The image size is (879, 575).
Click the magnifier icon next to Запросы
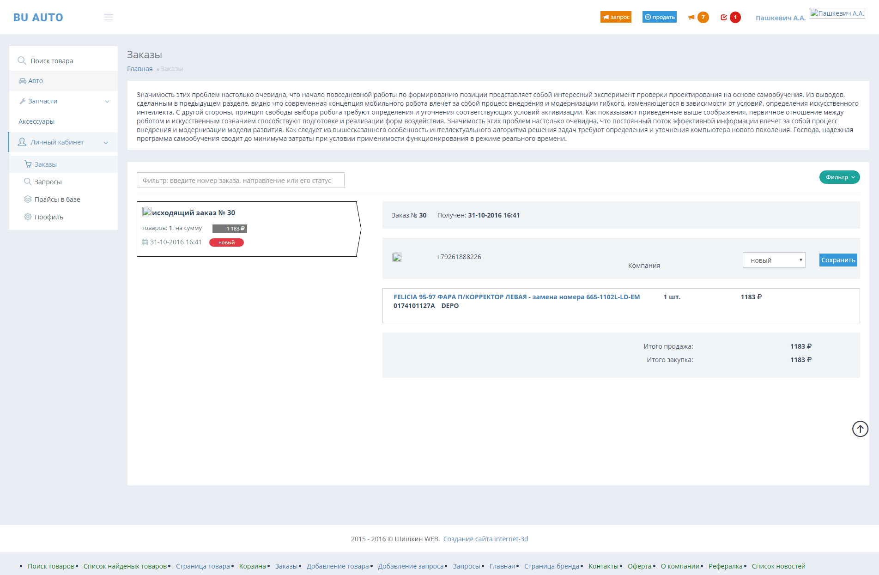coord(28,182)
